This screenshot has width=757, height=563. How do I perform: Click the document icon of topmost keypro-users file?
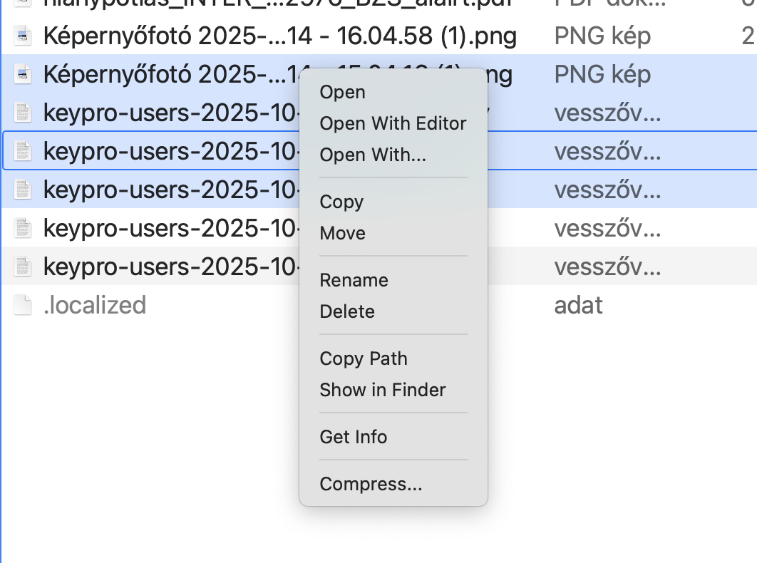click(x=22, y=113)
